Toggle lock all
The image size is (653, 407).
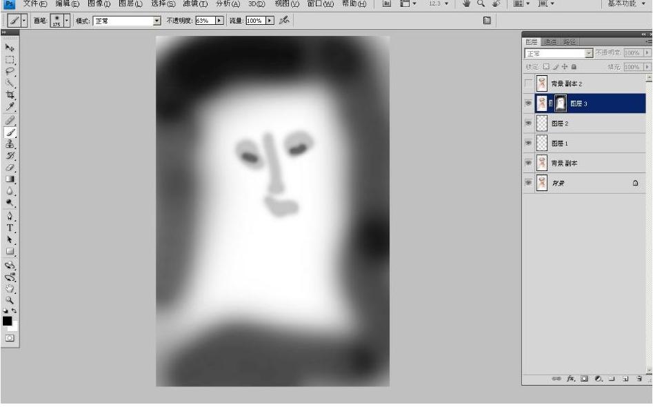pos(574,67)
